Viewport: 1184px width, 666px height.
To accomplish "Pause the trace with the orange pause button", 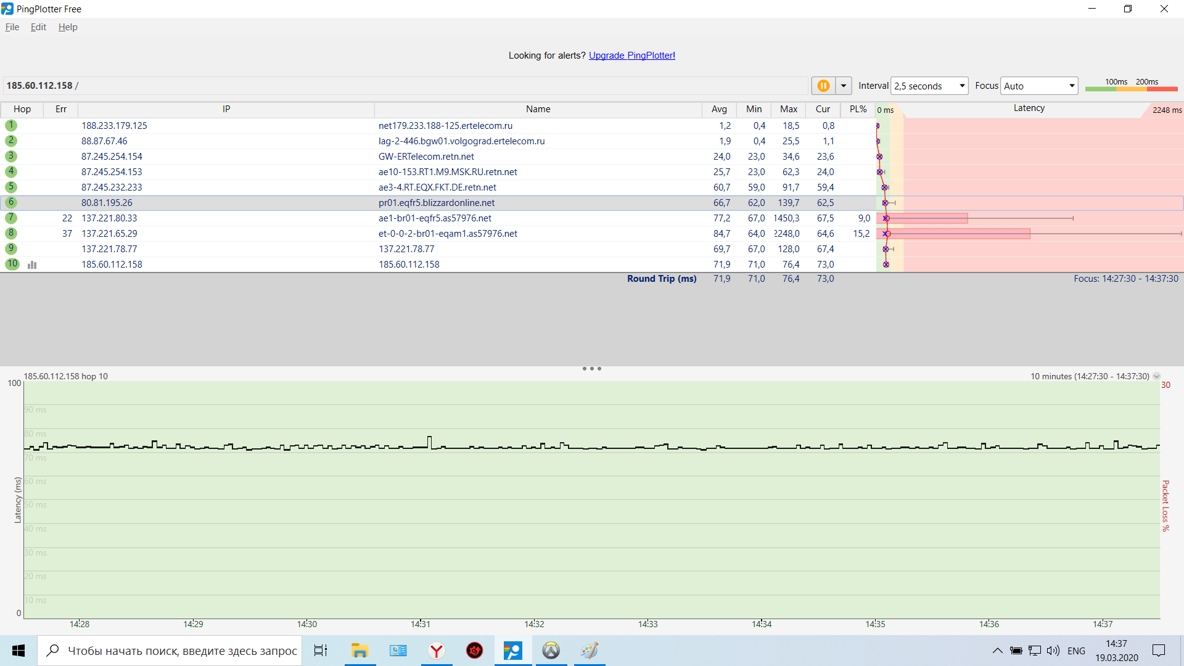I will tap(823, 86).
